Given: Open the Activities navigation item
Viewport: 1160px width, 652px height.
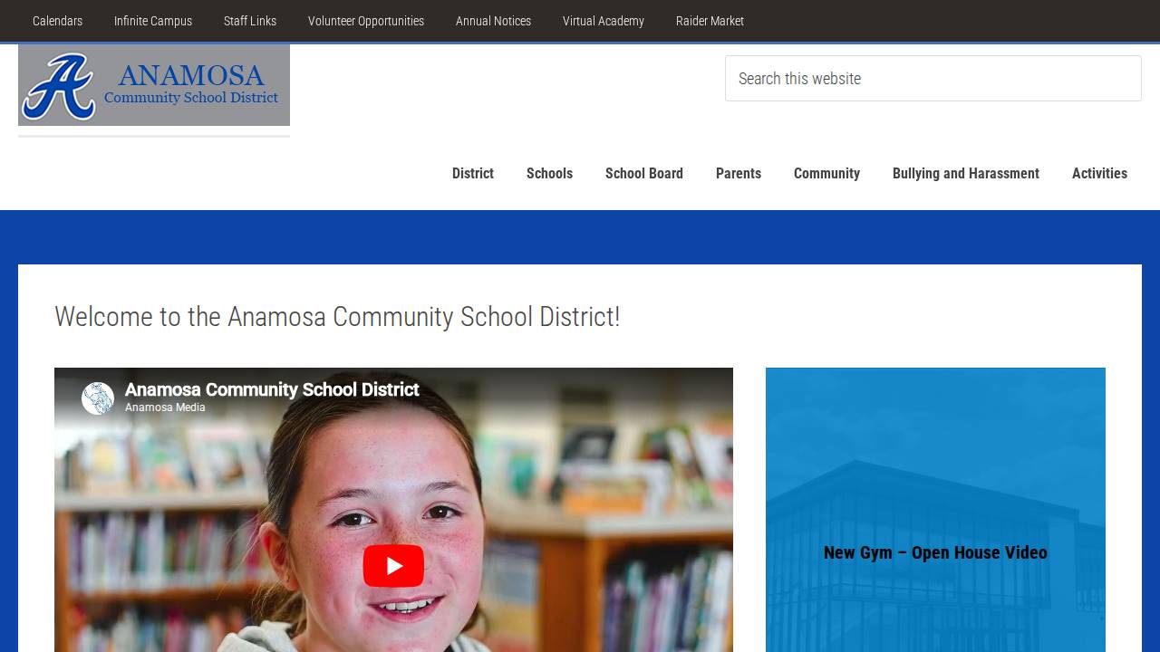Looking at the screenshot, I should (1099, 173).
